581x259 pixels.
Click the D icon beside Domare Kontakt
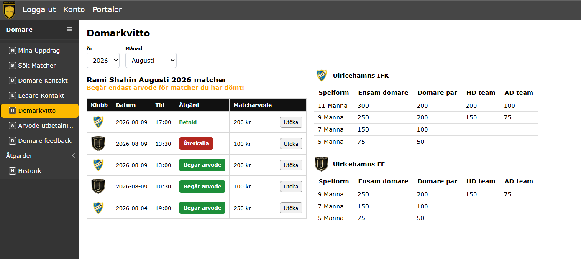click(13, 81)
